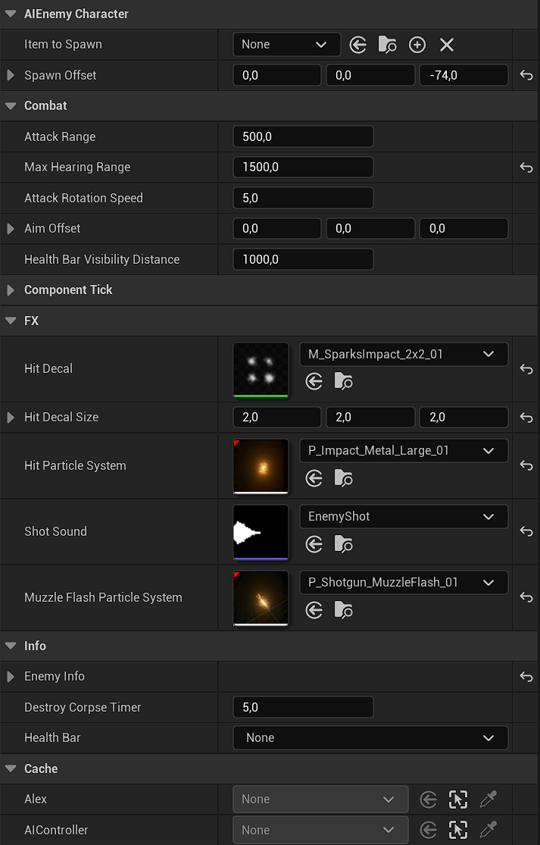Reset Muzzle Flash Particle System to default

coord(526,597)
